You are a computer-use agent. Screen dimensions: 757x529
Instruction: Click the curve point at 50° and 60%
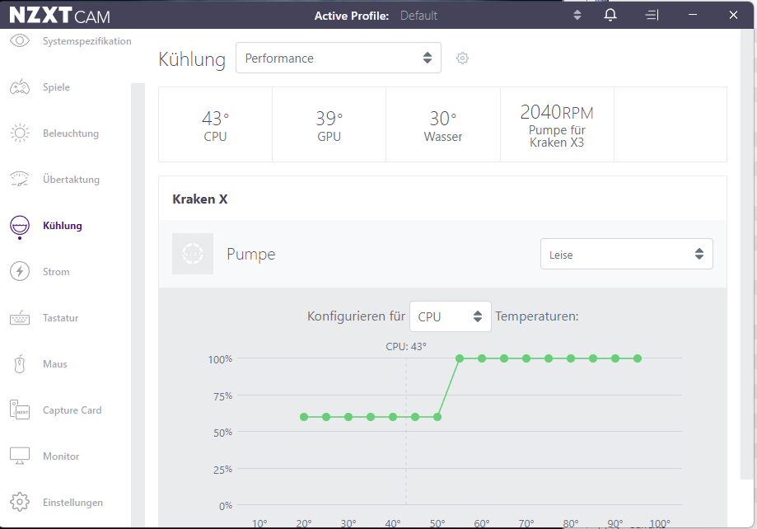(437, 417)
